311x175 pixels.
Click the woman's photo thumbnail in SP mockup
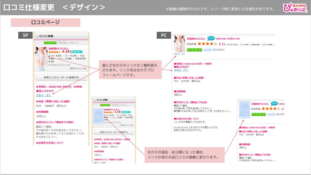tap(41, 56)
